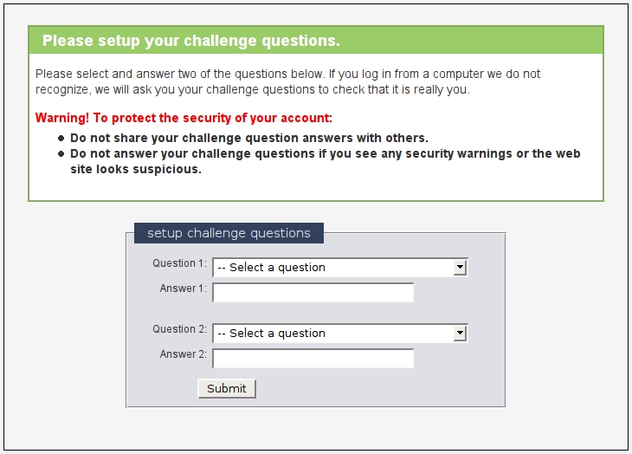Viewport: 632px width, 454px height.
Task: Click the "Do not share" warning line
Action: (x=249, y=138)
